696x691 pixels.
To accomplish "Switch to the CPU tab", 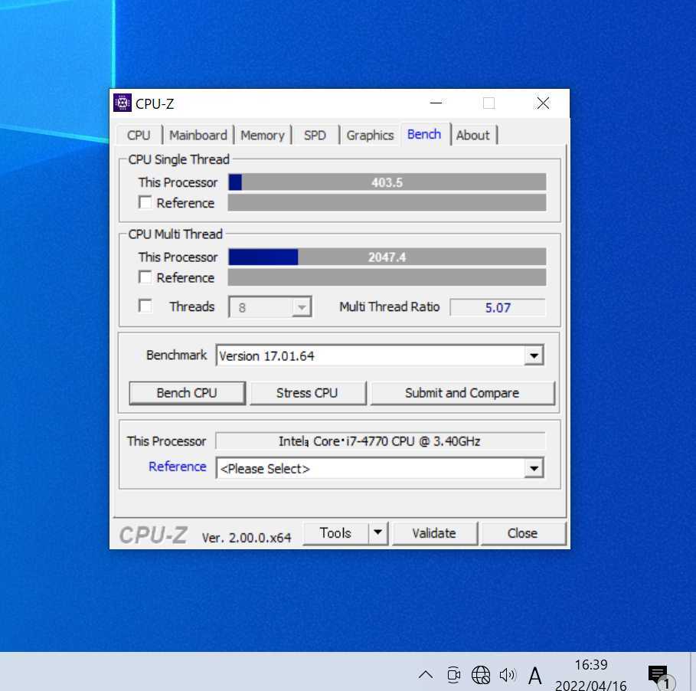I will point(139,135).
